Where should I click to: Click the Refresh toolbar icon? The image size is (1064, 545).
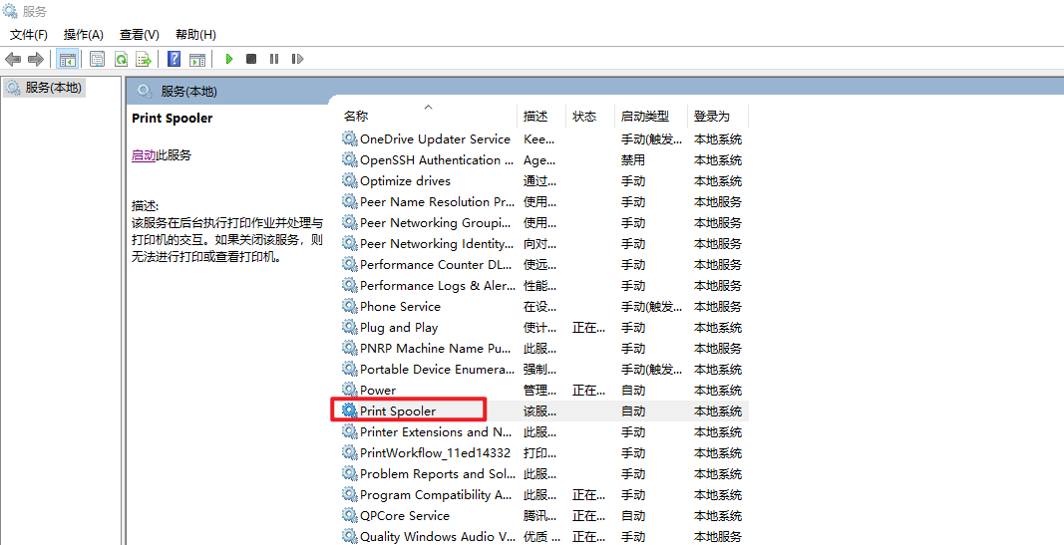tap(121, 59)
